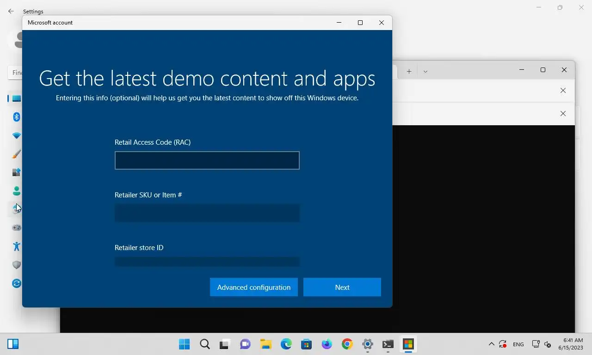Select Gaming controller icon in Settings
Image resolution: width=592 pixels, height=355 pixels.
click(x=17, y=228)
